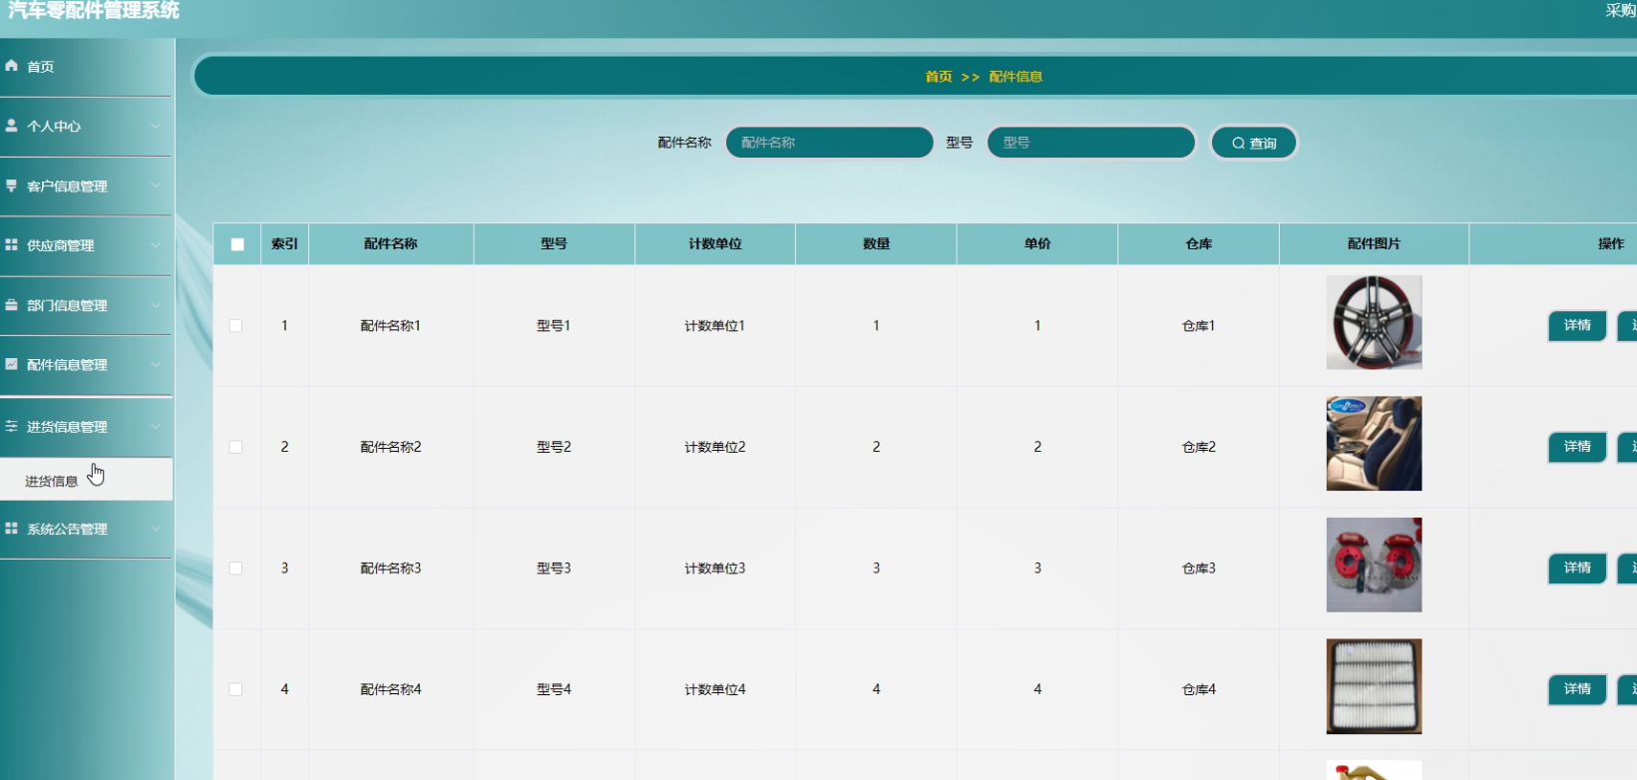Click the 部门信息管理 sidebar icon
The height and width of the screenshot is (780, 1637).
tap(12, 305)
